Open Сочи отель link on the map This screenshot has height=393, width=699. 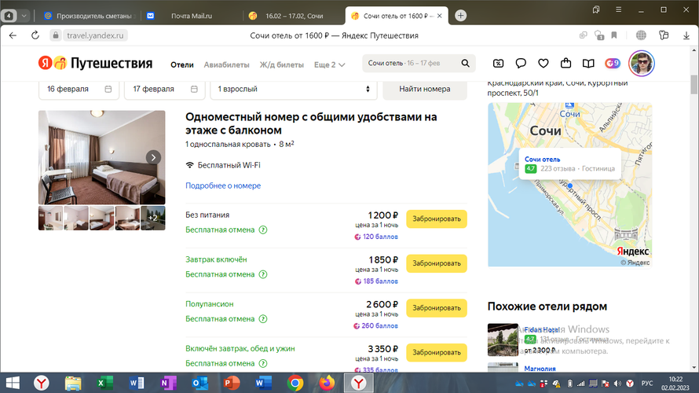tap(542, 160)
